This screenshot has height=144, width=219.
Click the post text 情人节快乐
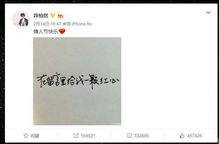(46, 31)
